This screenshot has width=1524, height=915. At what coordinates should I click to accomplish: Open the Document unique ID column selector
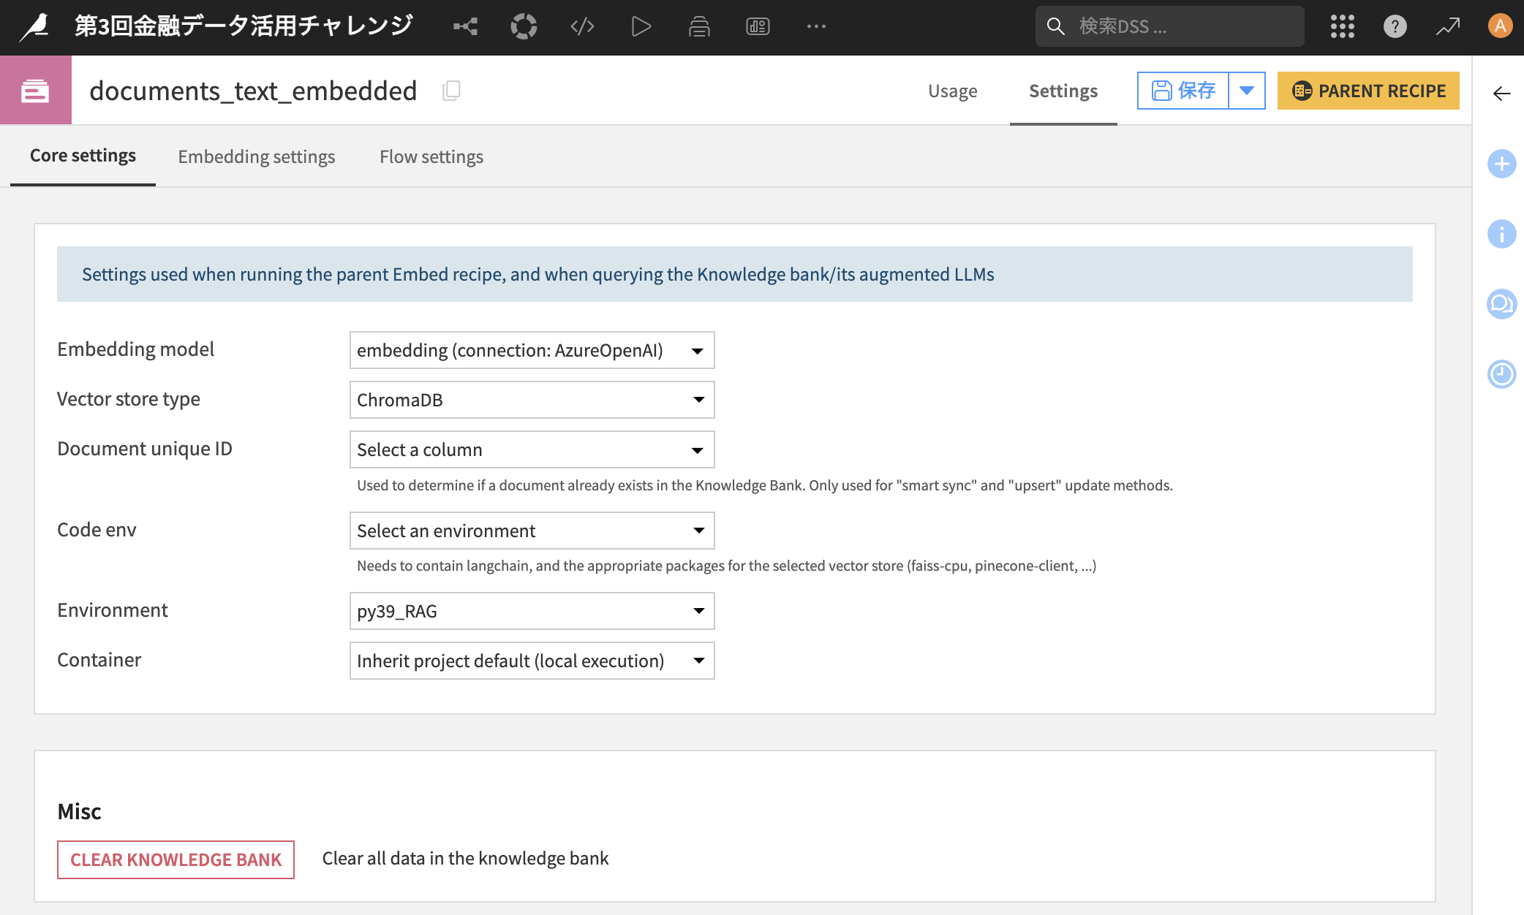coord(532,449)
